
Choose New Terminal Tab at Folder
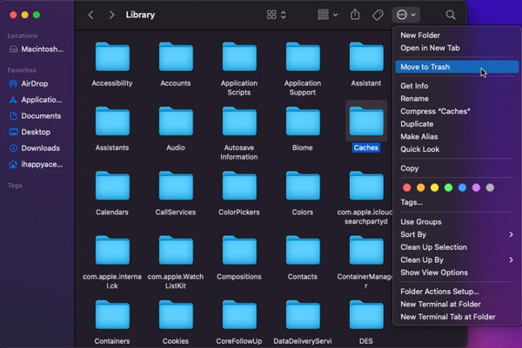(457, 317)
